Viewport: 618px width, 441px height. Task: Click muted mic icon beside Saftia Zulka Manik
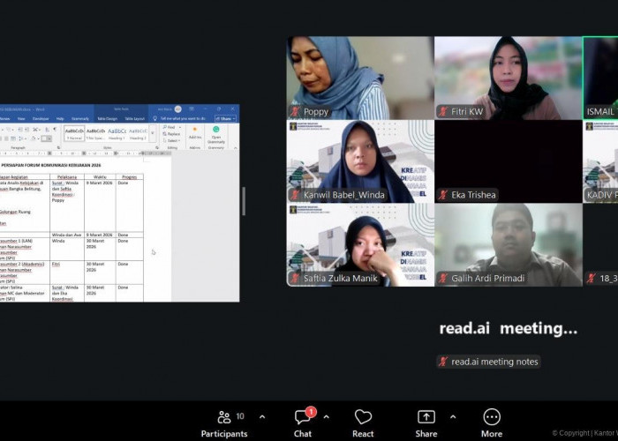(295, 279)
